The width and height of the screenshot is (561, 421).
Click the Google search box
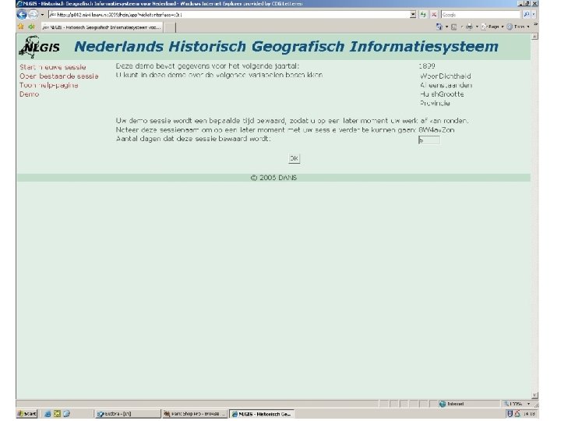tap(481, 15)
